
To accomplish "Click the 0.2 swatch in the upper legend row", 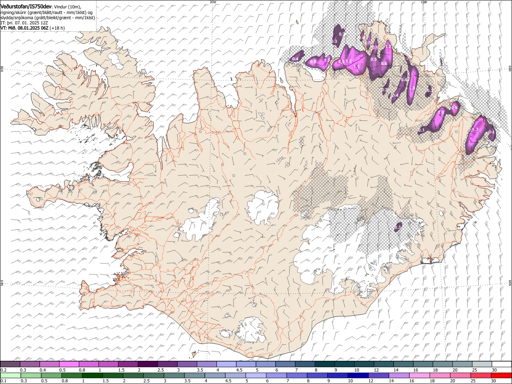I will [10, 364].
